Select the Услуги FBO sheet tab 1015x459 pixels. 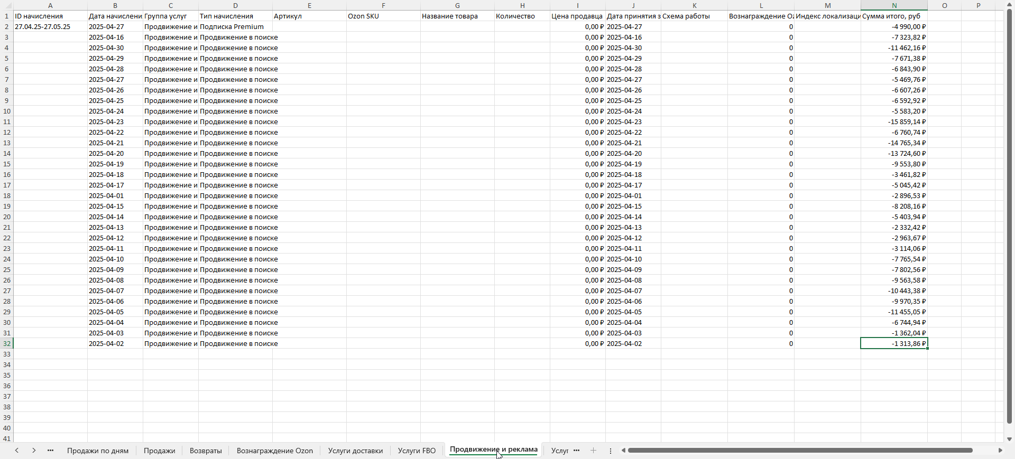click(417, 451)
